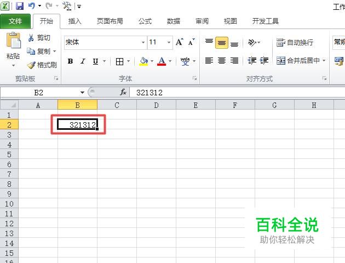Switch to the 页面布局 ribbon tab
This screenshot has height=263, width=345.
pos(110,21)
